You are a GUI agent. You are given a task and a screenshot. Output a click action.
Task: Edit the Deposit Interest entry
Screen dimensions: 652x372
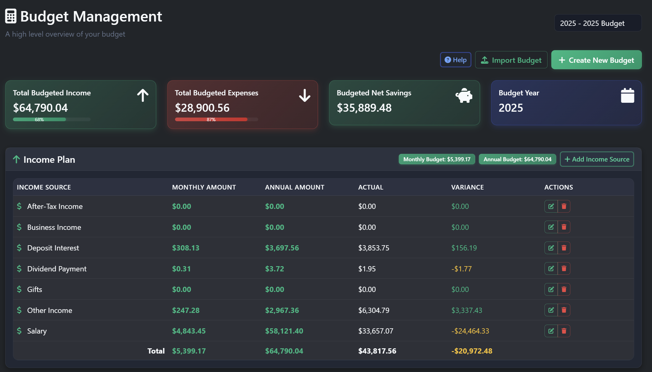pos(551,248)
